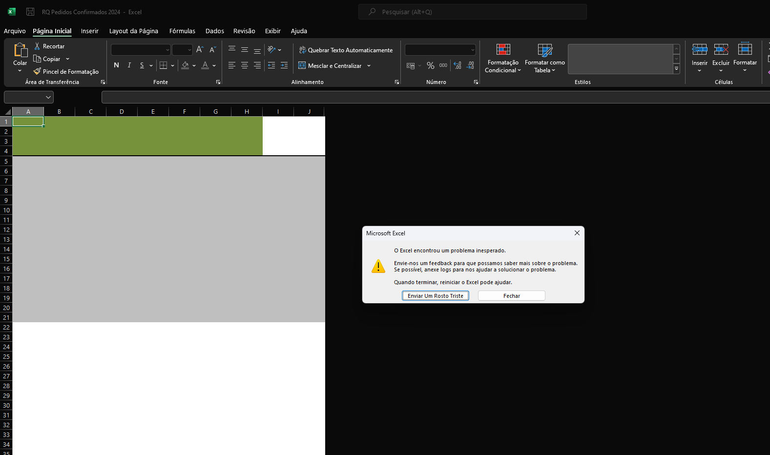Image resolution: width=770 pixels, height=455 pixels.
Task: Open the Arquivo menu
Action: [15, 31]
